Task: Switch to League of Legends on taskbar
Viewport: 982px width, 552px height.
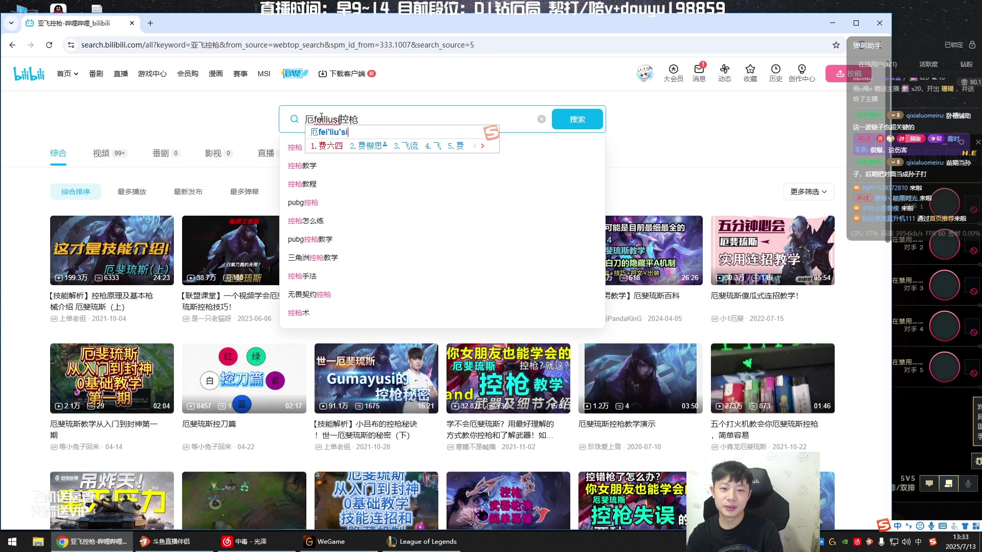Action: tap(422, 541)
